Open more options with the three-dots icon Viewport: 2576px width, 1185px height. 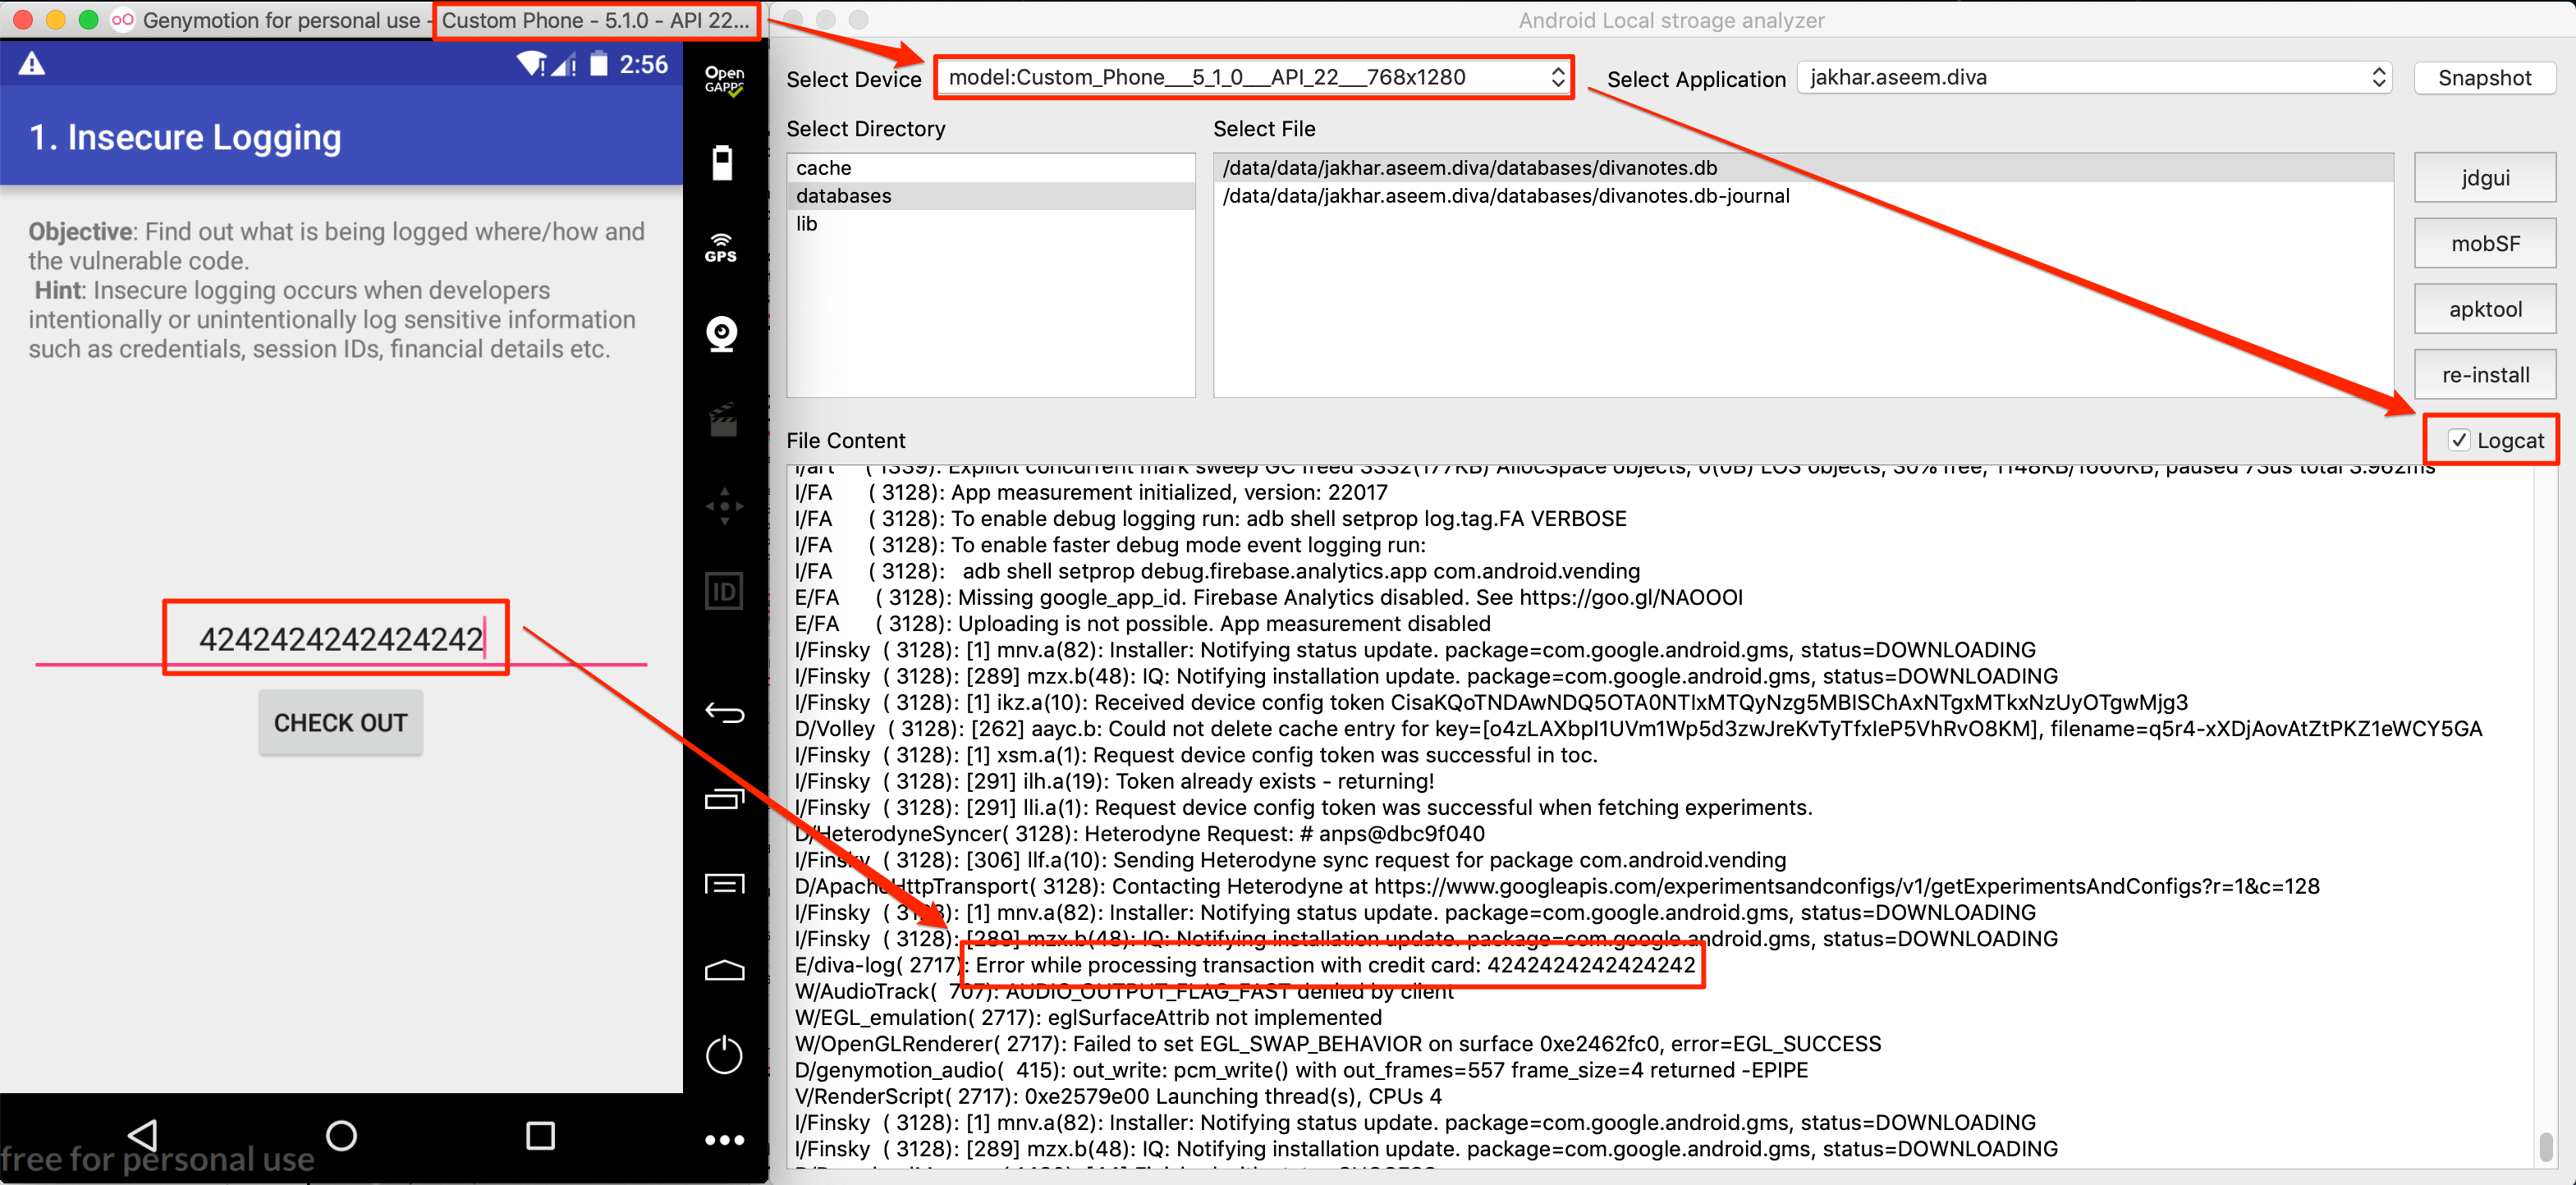click(724, 1140)
